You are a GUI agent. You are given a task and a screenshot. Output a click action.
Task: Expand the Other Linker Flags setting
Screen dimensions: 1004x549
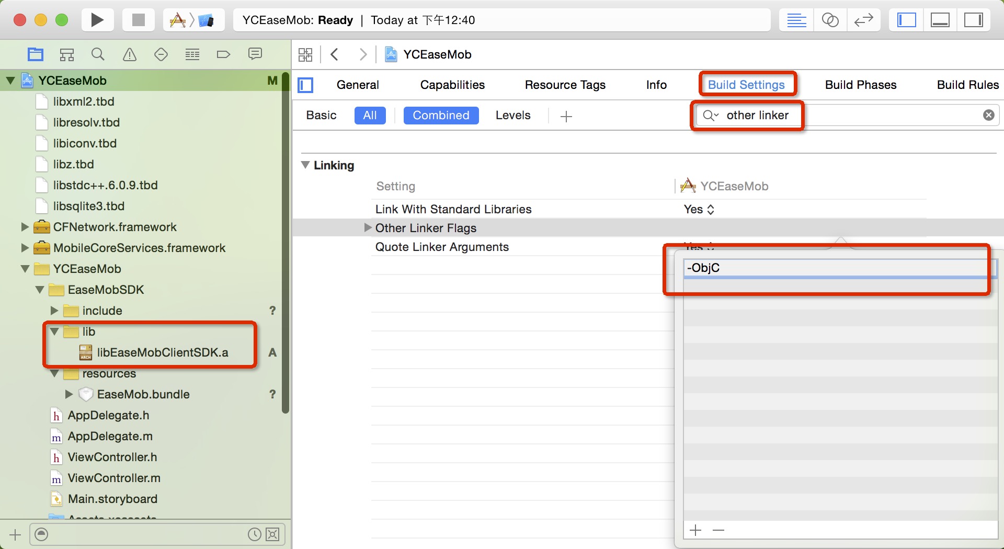click(368, 228)
